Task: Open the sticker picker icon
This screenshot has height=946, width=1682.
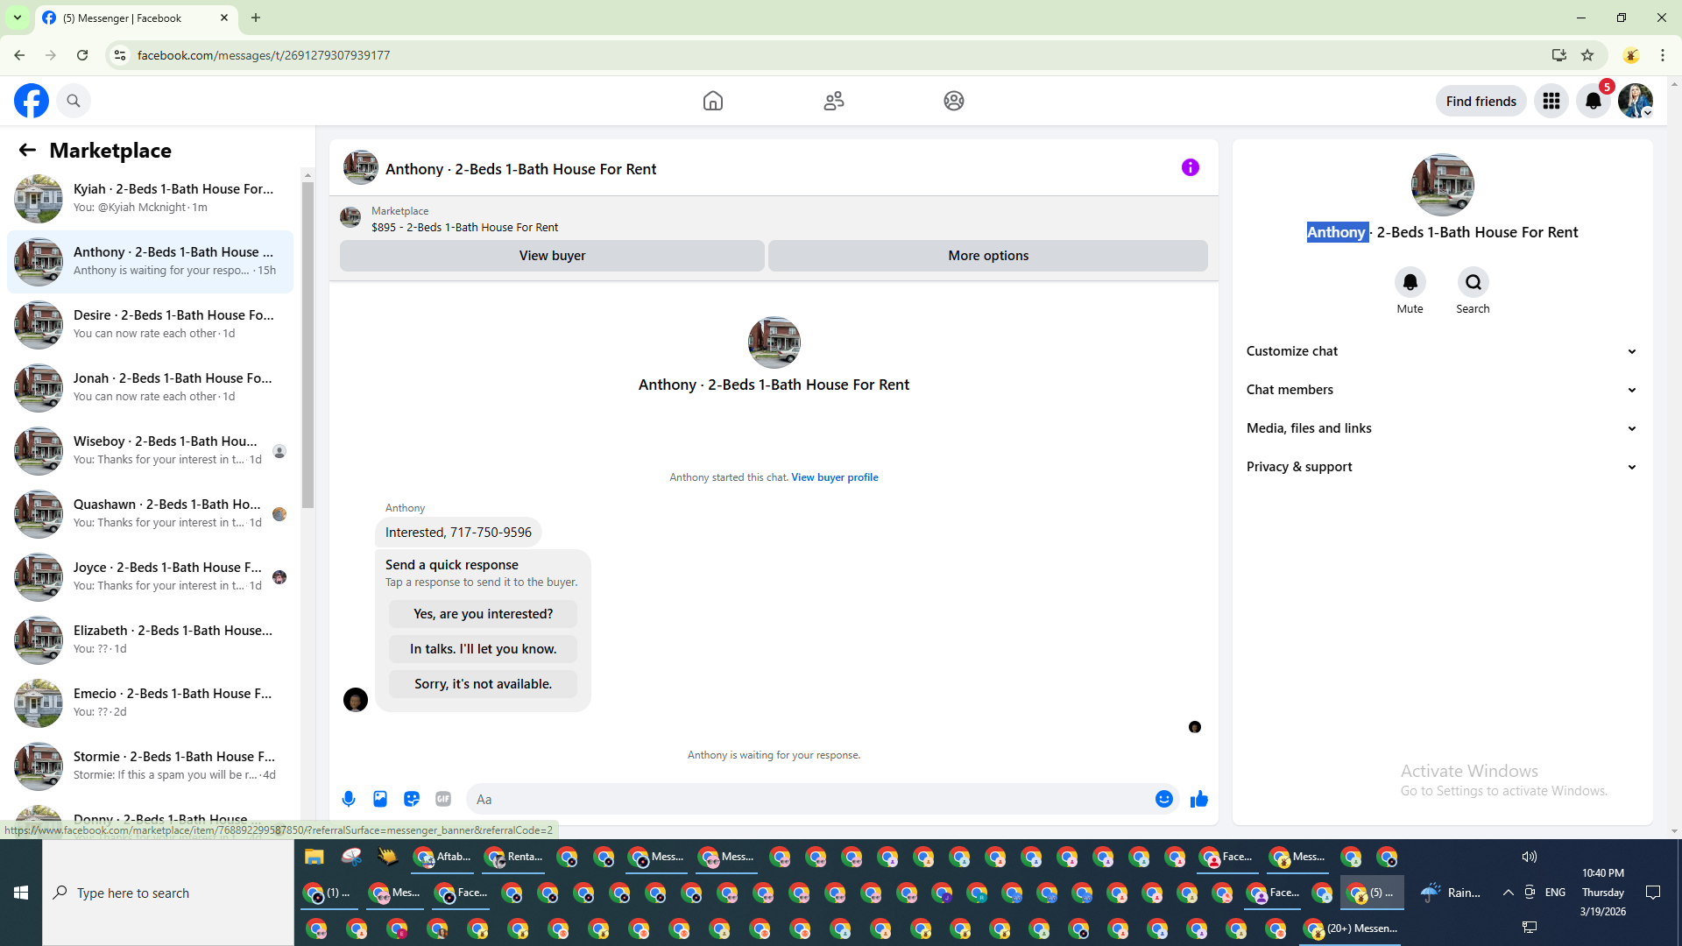Action: pyautogui.click(x=412, y=799)
